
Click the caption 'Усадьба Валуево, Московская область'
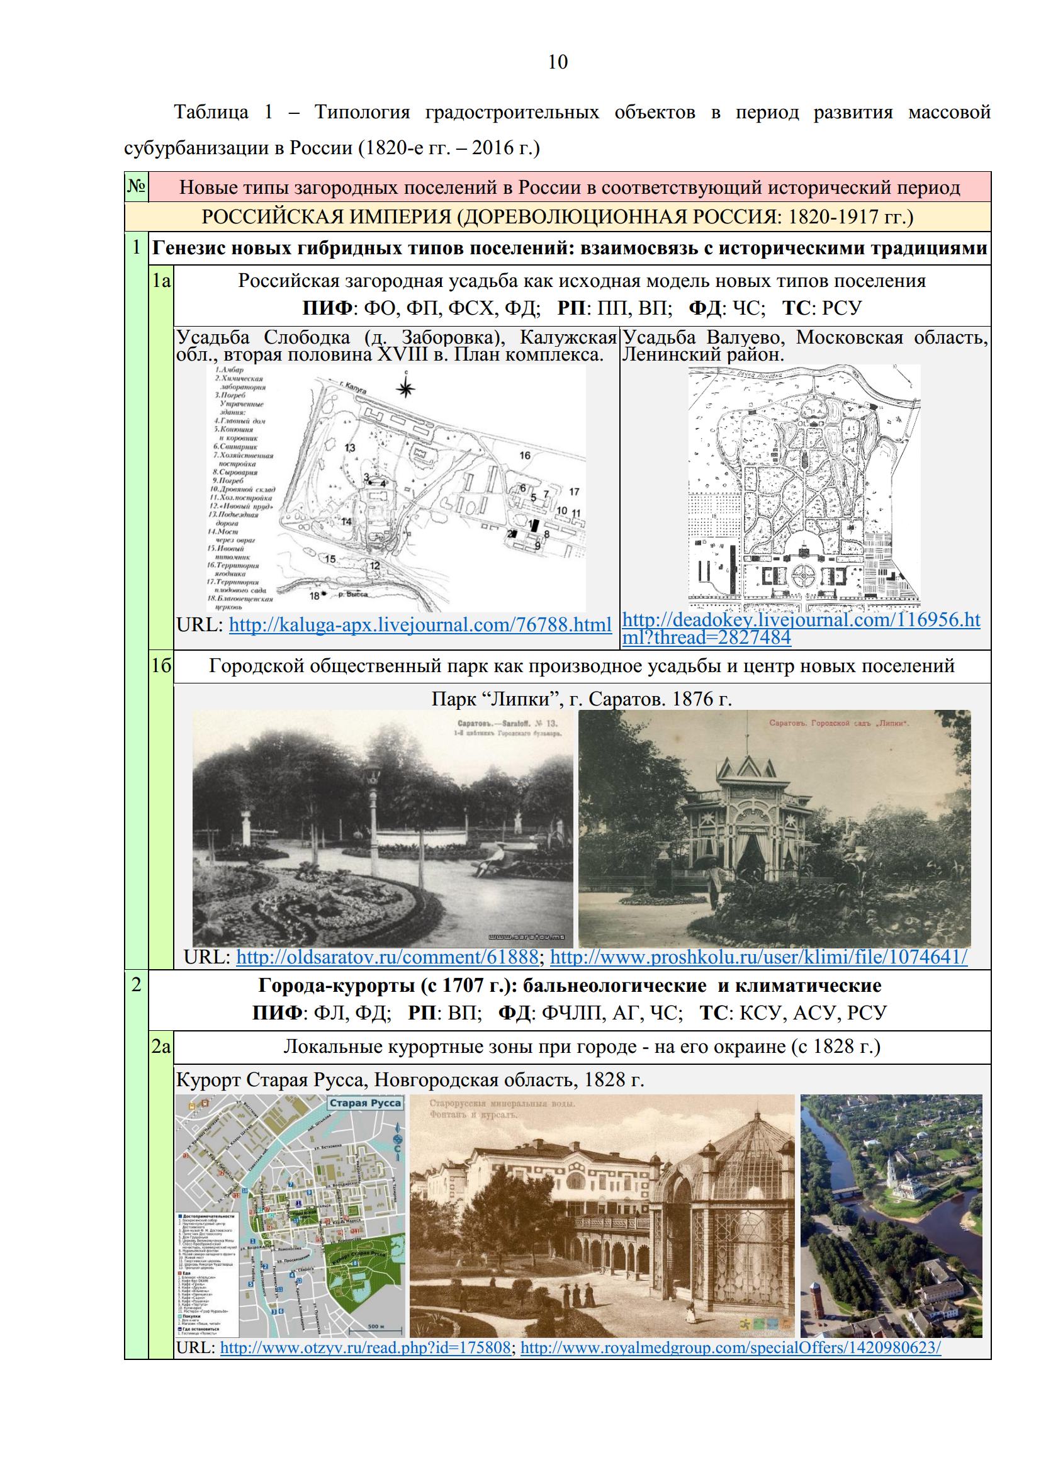[x=805, y=346]
